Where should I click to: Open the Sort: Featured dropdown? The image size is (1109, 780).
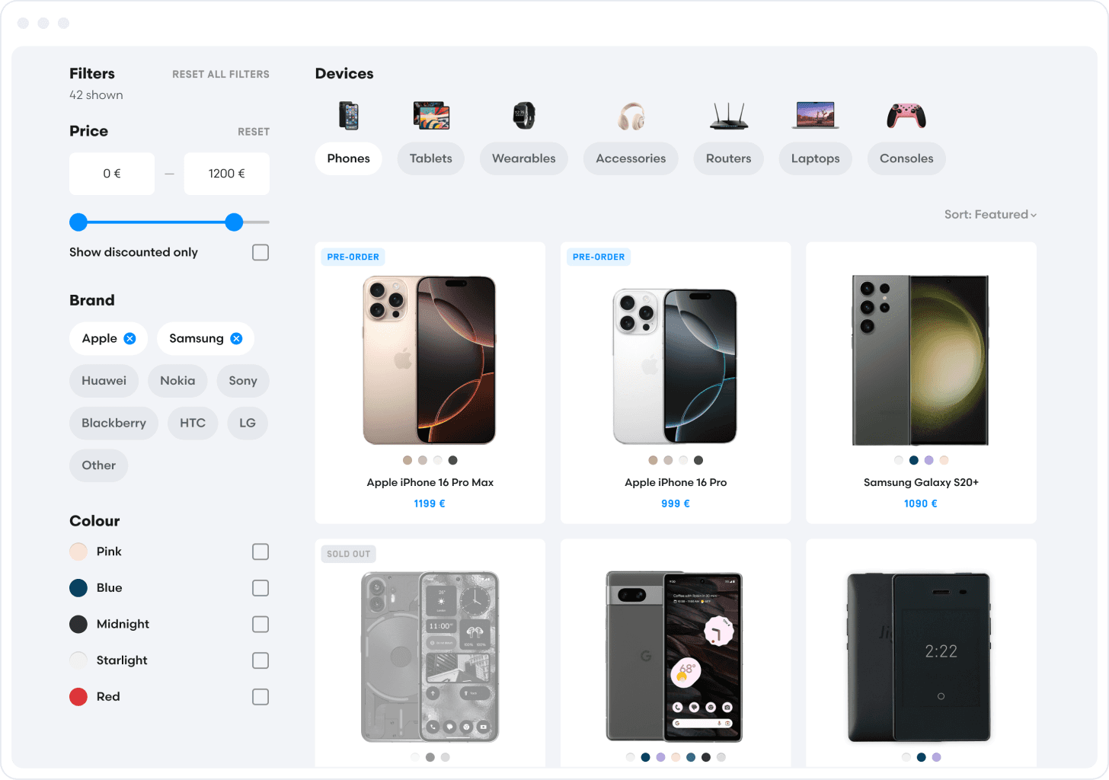point(990,215)
